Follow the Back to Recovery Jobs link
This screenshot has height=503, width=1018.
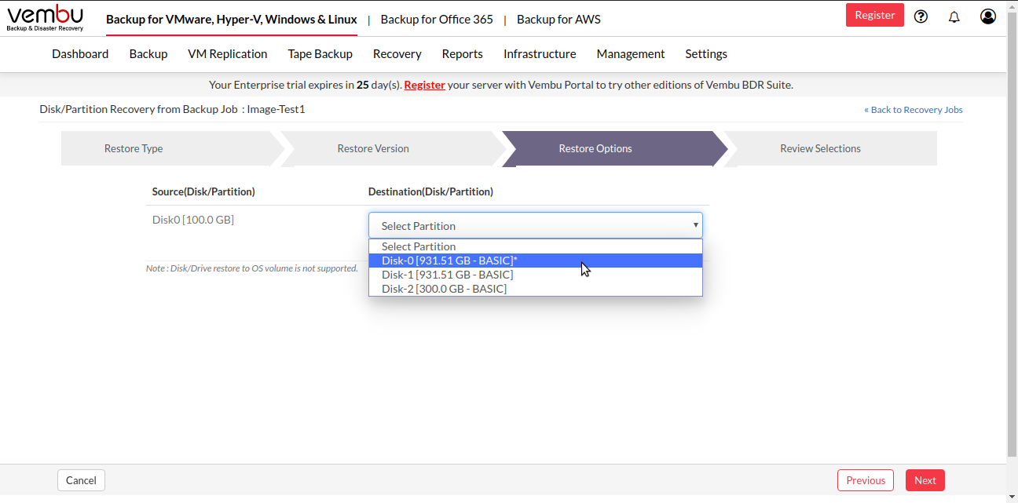pos(914,110)
